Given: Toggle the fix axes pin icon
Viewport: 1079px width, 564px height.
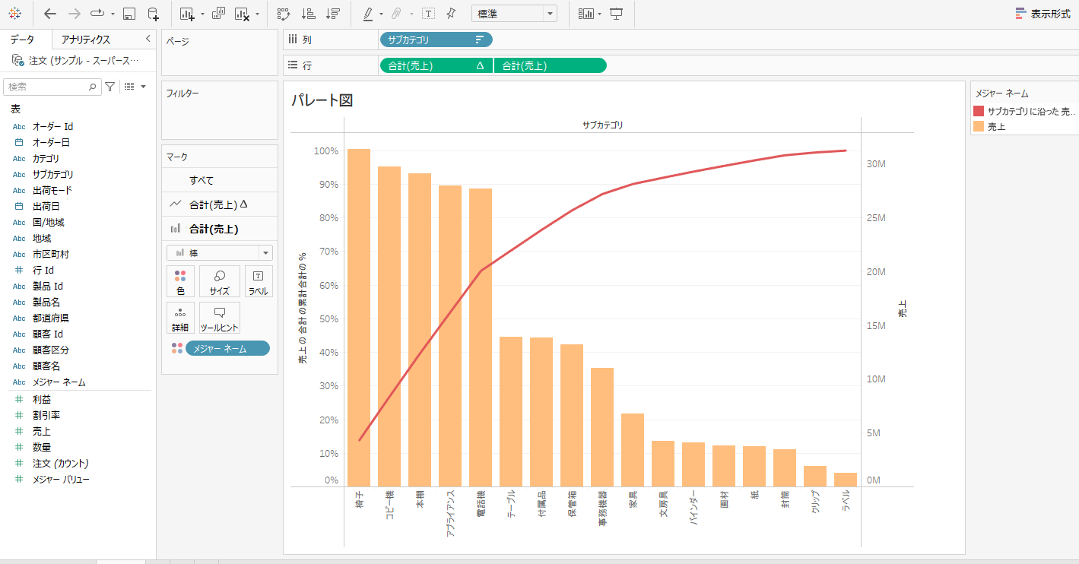Looking at the screenshot, I should (451, 14).
